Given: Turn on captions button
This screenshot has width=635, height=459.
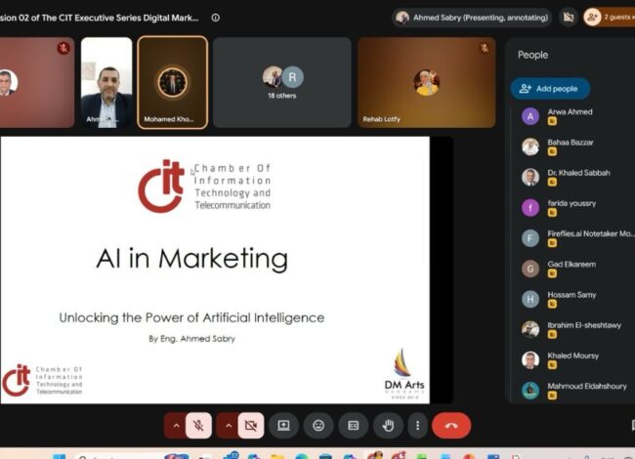Looking at the screenshot, I should click(x=353, y=426).
